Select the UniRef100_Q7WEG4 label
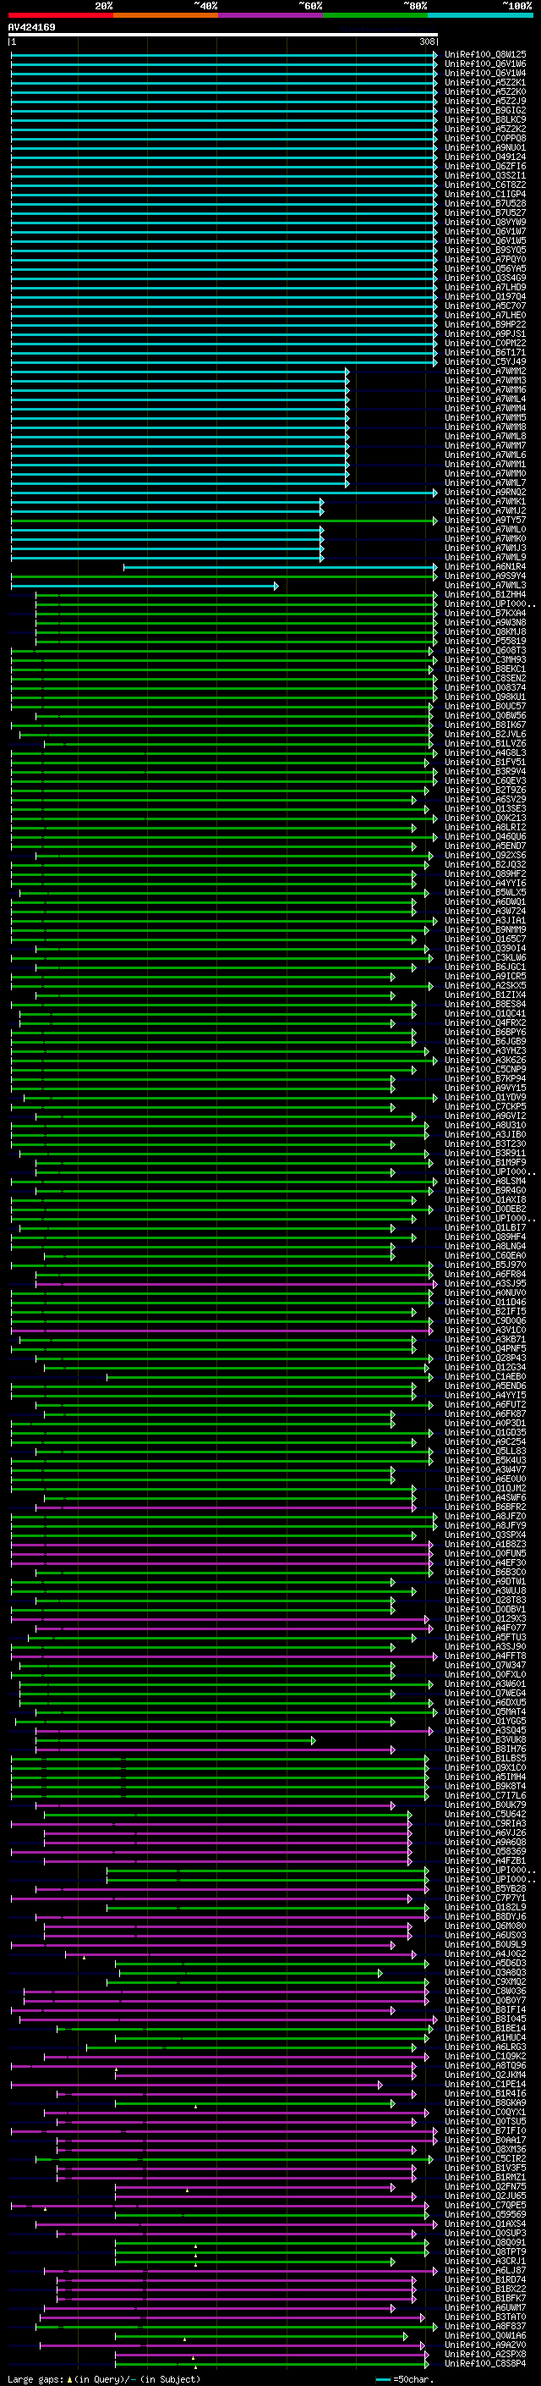The height and width of the screenshot is (2386, 541). point(485,1692)
